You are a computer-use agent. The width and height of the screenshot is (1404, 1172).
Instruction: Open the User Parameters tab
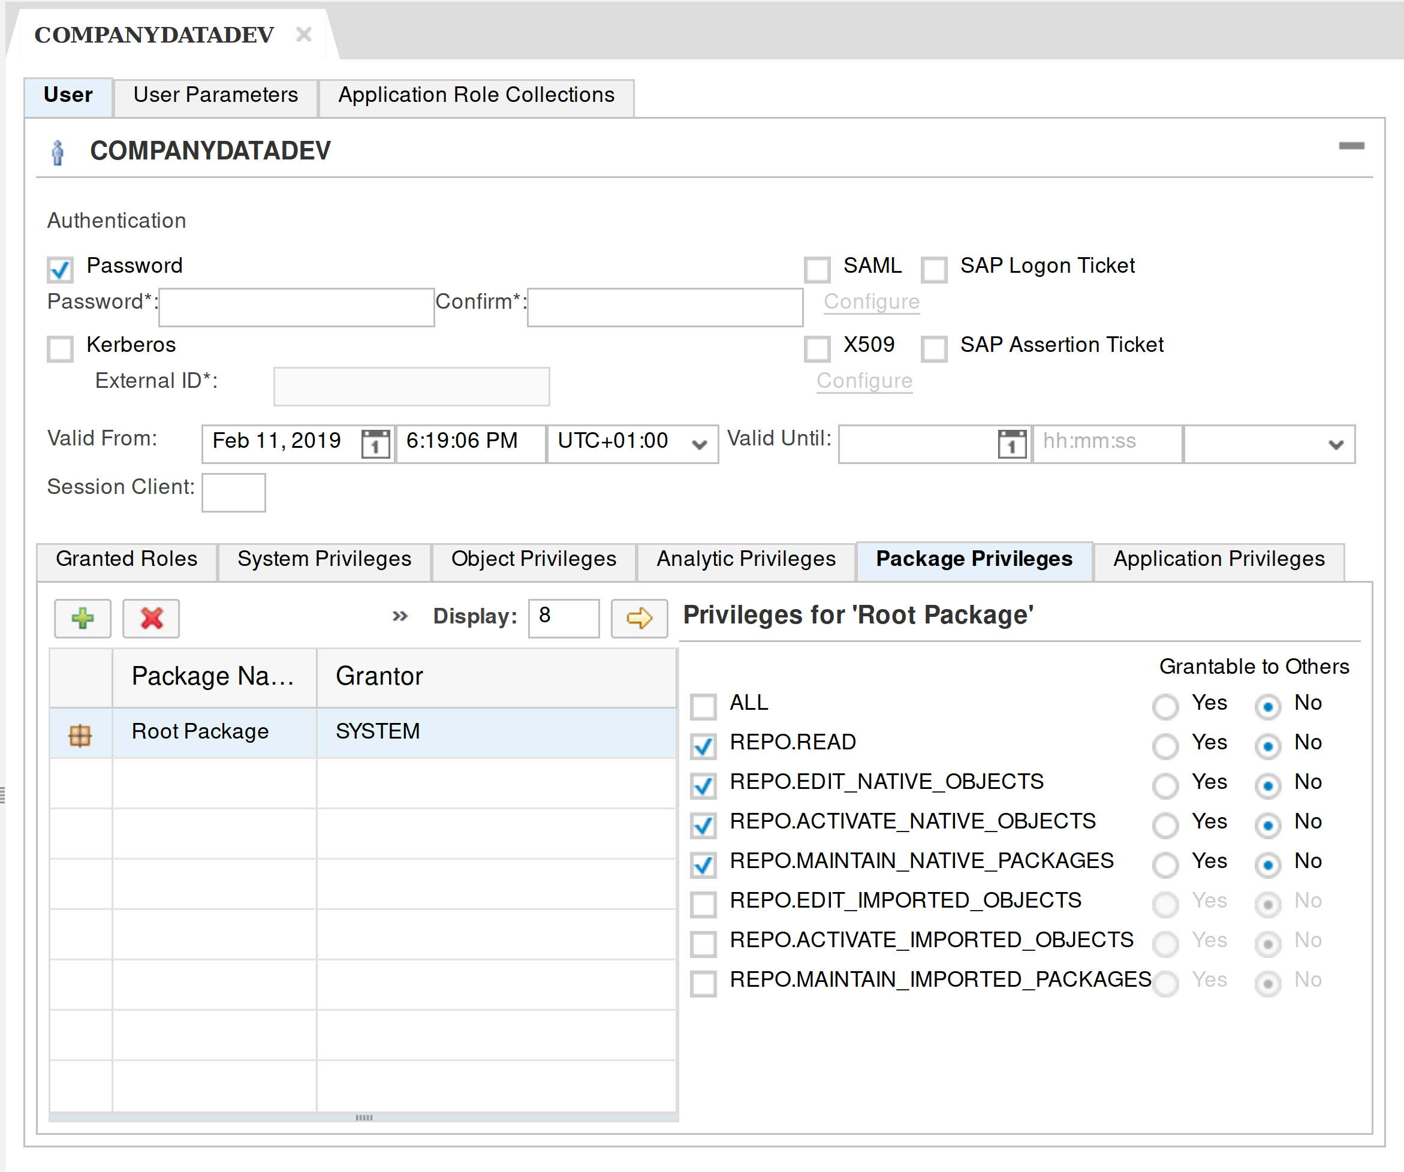tap(215, 95)
